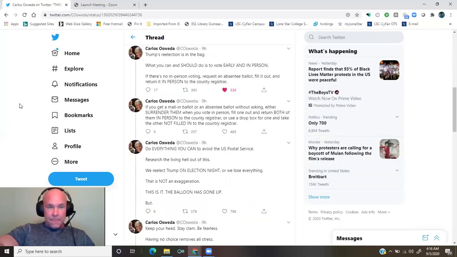The height and width of the screenshot is (257, 457).
Task: Open Notifications in Twitter sidebar
Action: (x=74, y=84)
